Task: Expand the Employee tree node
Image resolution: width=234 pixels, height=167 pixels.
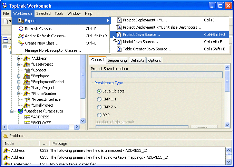Action: click(19, 76)
